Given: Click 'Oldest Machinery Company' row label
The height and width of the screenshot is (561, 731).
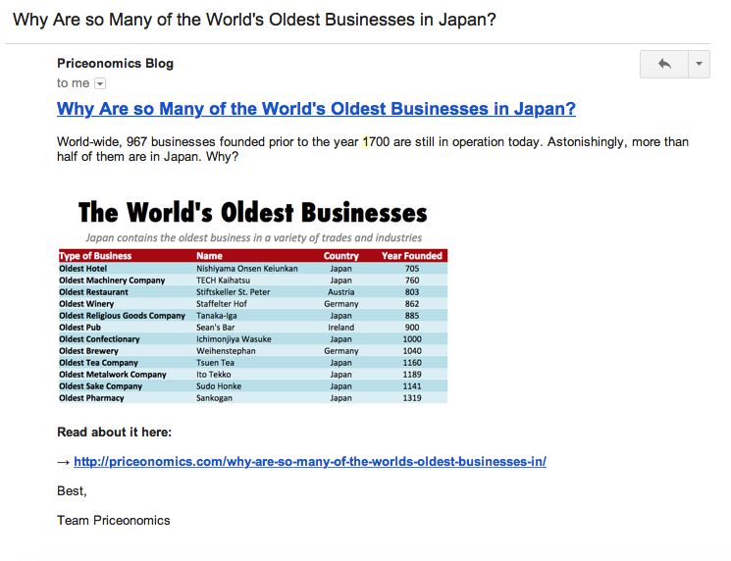Looking at the screenshot, I should [x=112, y=280].
